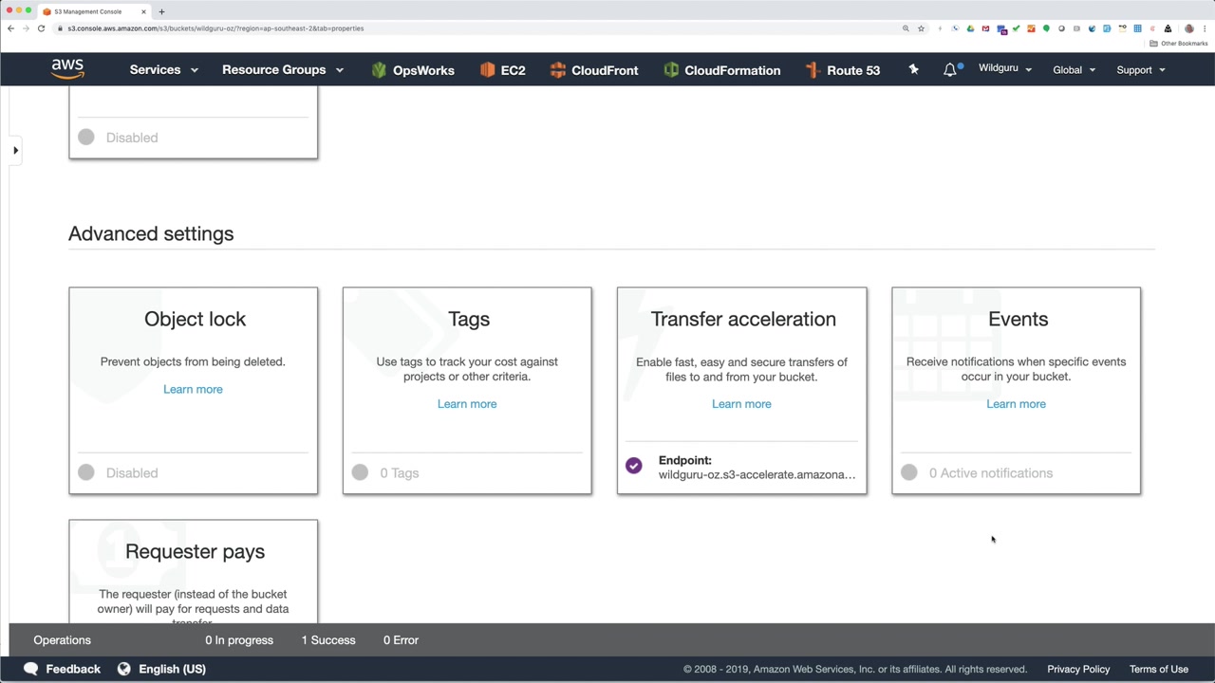The image size is (1215, 683).
Task: Open the OpsWorks shortcut in the navbar
Action: 413,70
